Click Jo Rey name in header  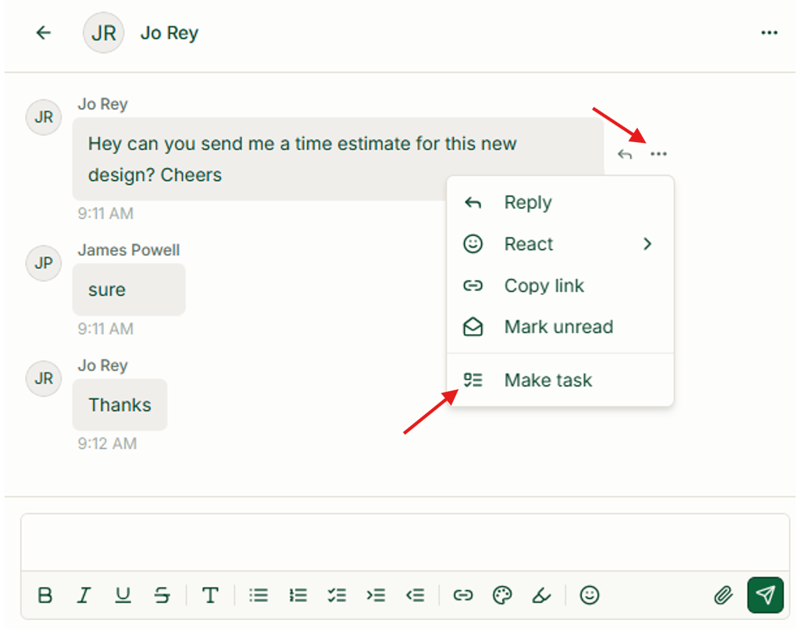click(169, 33)
